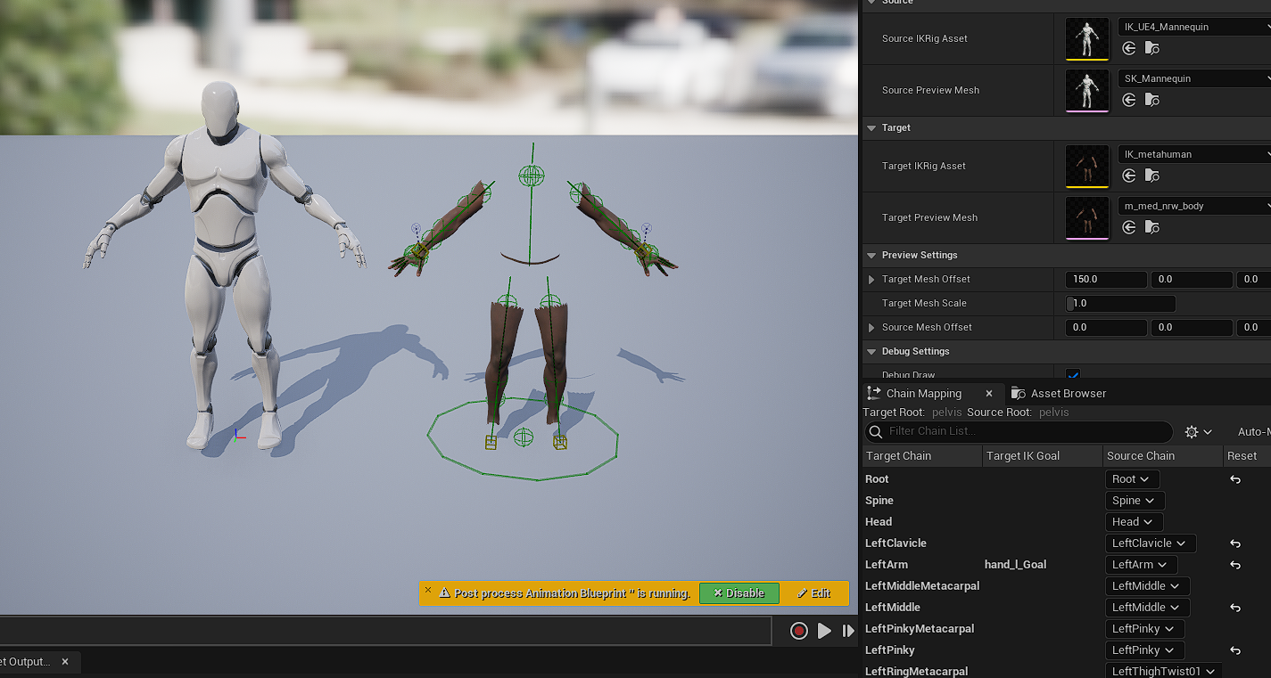This screenshot has width=1271, height=678.
Task: Select the Spine target chain row
Action: [879, 501]
